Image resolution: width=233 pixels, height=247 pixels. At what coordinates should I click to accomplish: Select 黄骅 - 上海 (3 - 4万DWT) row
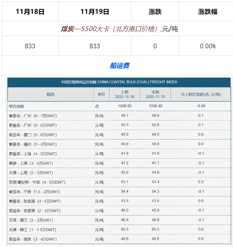[119, 163]
